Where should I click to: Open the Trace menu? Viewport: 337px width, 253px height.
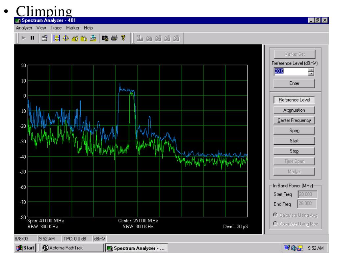[x=56, y=28]
